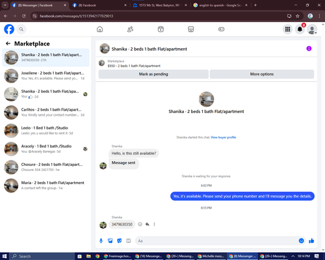Click the Mark as pending button
Image resolution: width=325 pixels, height=260 pixels.
153,74
